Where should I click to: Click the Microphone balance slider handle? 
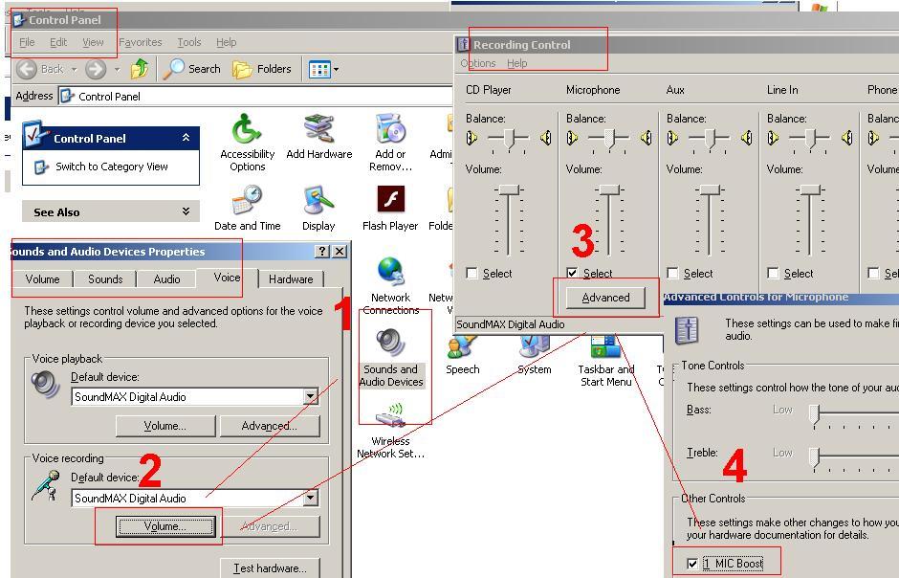click(x=609, y=140)
